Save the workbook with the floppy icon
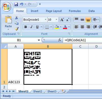The height and width of the screenshot is (99, 102). coord(16,4)
